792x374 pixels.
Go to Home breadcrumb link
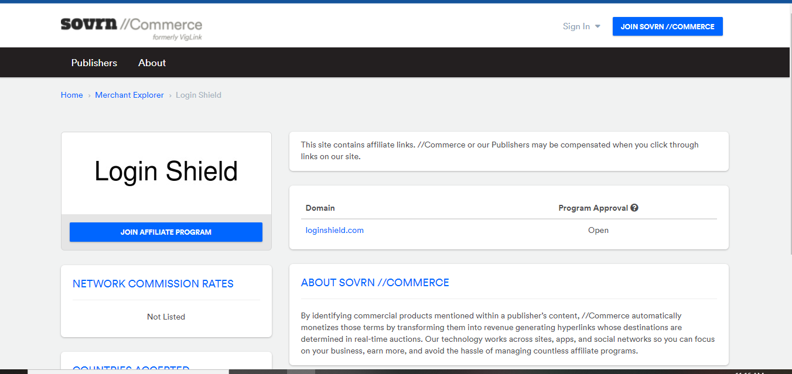[x=71, y=95]
